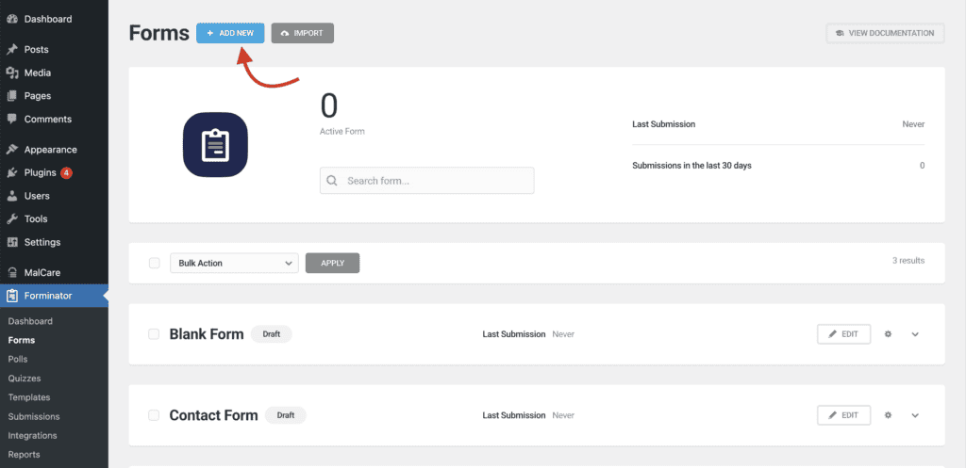Edit the Contact Form
Viewport: 966px width, 468px height.
click(x=844, y=415)
